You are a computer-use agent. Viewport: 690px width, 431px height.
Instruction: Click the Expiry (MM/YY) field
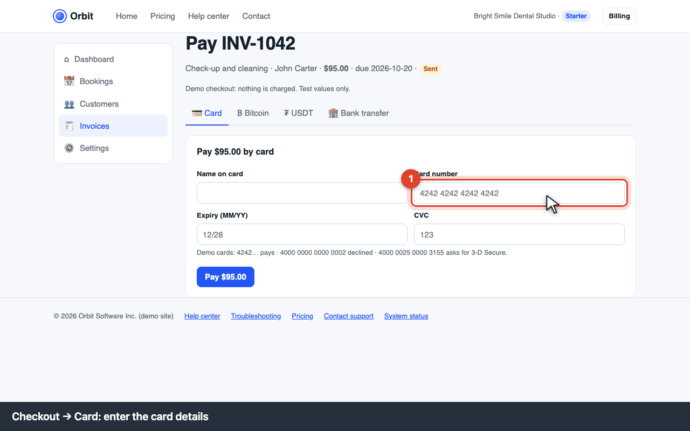pyautogui.click(x=302, y=234)
